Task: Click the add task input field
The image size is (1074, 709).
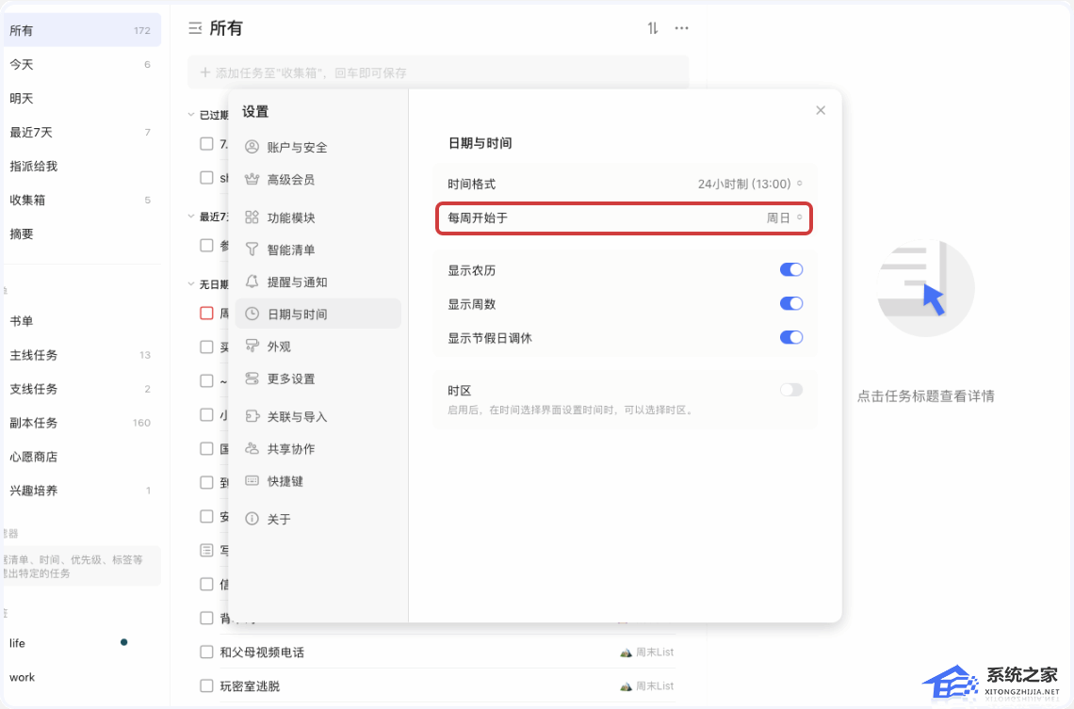Action: pyautogui.click(x=438, y=73)
